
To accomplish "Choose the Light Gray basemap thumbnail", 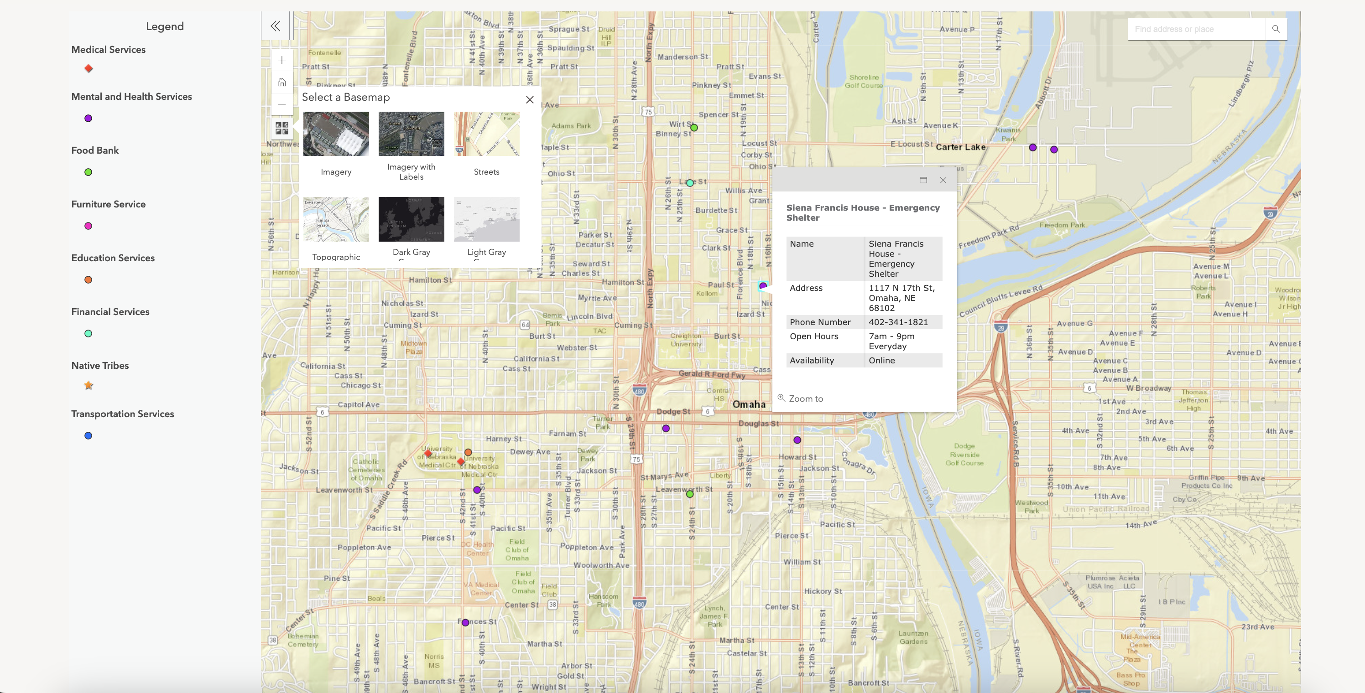I will click(x=486, y=219).
